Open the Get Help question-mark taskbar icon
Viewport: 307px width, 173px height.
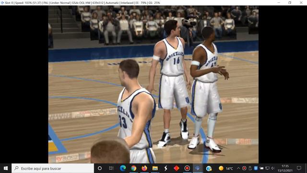tap(209, 168)
